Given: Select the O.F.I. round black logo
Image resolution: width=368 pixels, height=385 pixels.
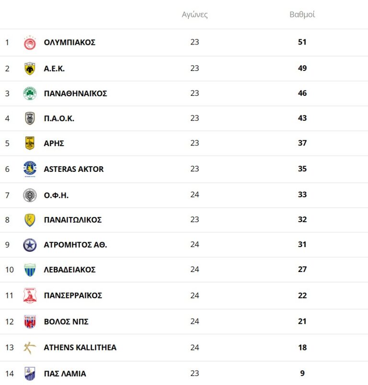Looking at the screenshot, I should [30, 195].
